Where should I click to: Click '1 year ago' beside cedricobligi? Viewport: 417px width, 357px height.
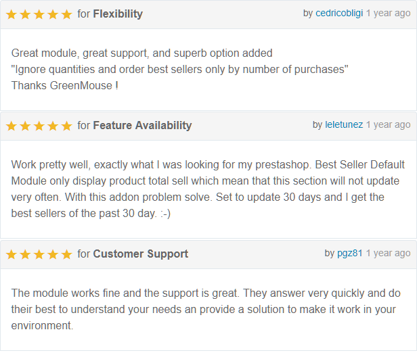[389, 13]
